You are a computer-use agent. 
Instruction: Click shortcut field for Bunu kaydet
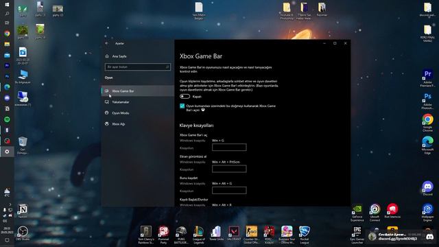click(229, 191)
